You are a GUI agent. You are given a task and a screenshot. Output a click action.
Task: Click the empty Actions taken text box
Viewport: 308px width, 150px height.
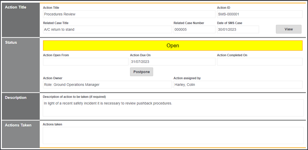[173, 135]
